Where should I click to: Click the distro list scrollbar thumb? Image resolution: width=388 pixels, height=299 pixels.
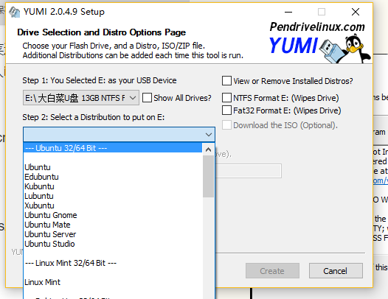[x=208, y=177]
